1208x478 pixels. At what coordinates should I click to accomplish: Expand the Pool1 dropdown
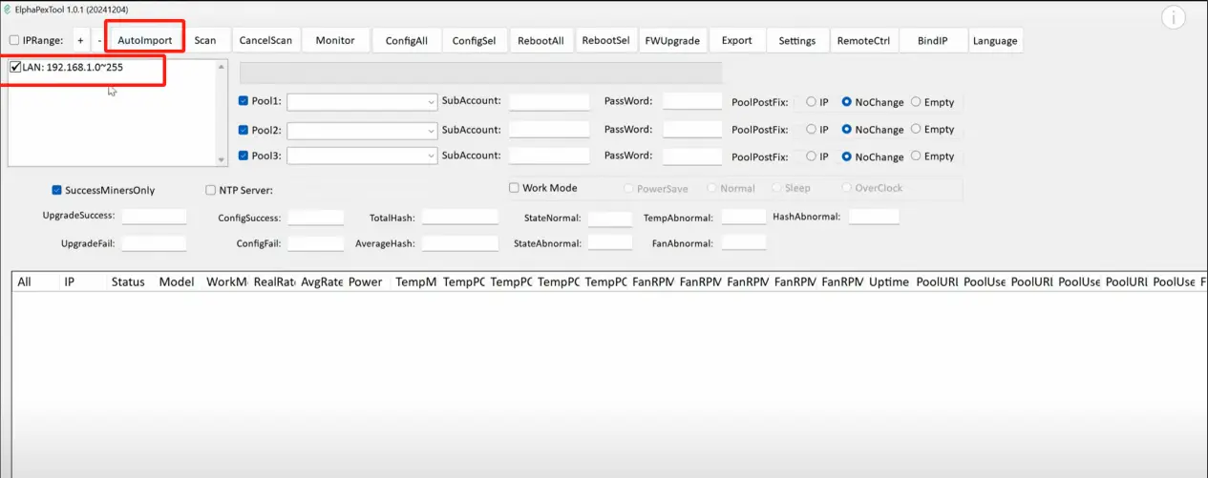click(x=431, y=102)
